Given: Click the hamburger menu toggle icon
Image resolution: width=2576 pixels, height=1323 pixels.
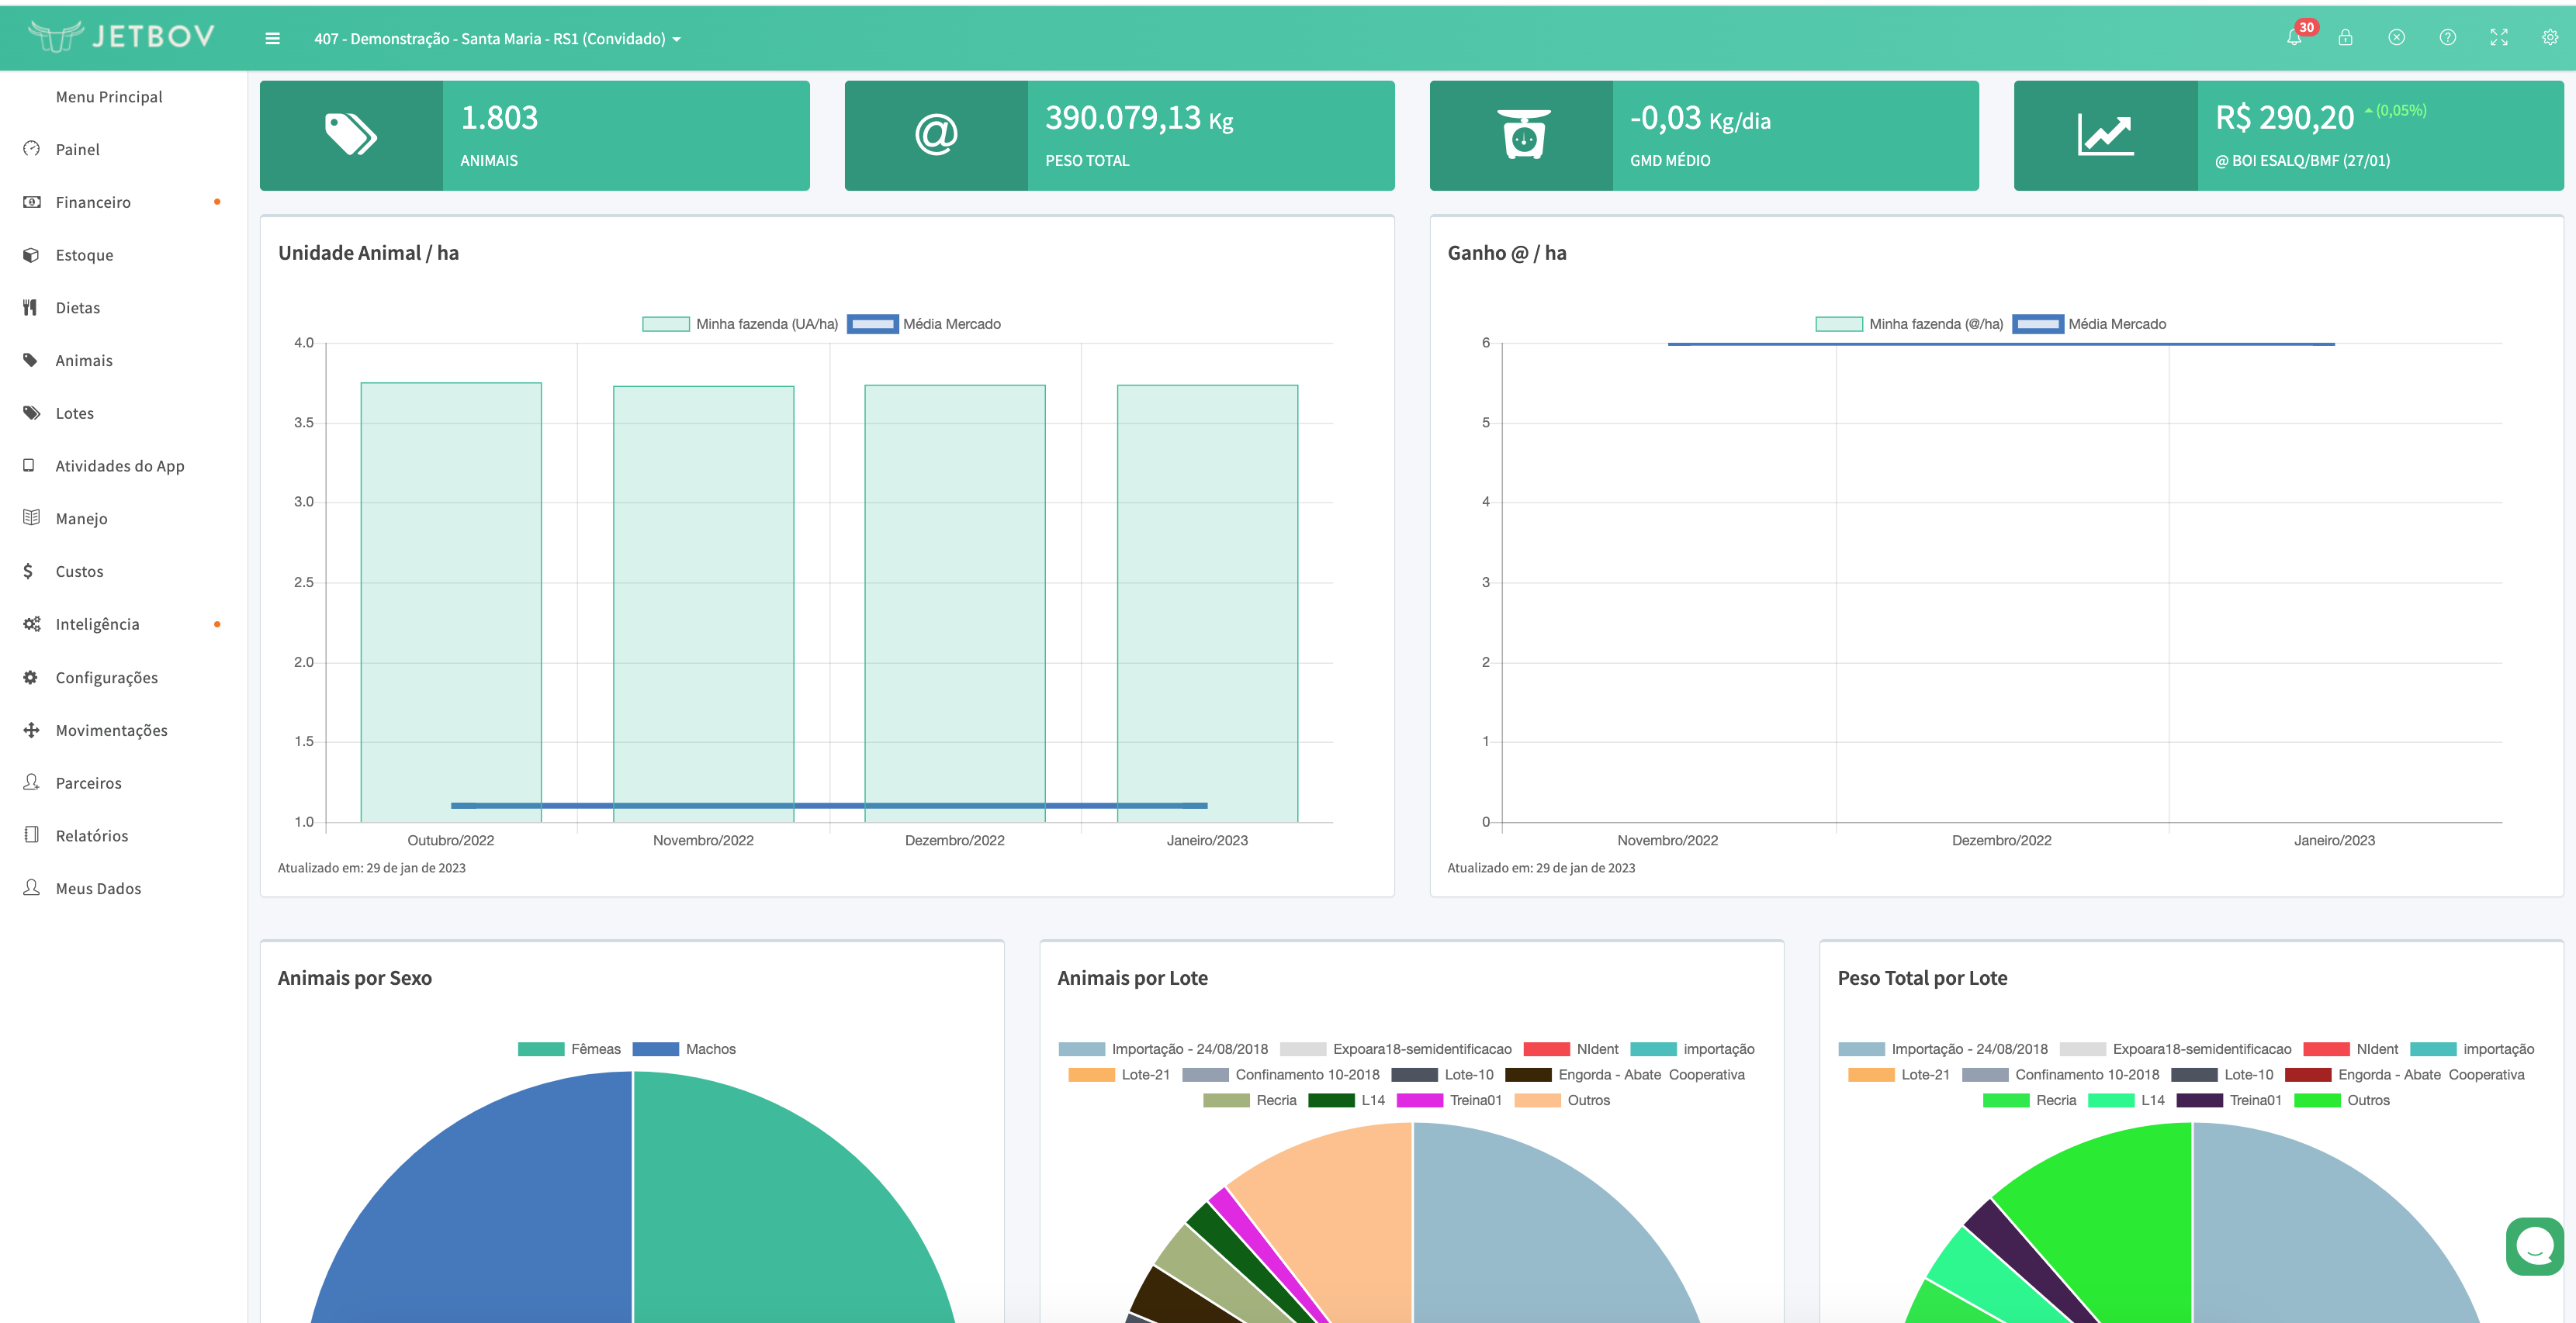Looking at the screenshot, I should (272, 39).
